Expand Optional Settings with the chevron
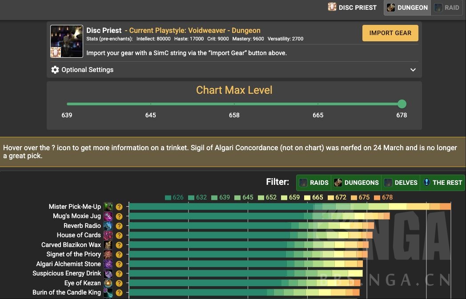Viewport: 466px width, 299px height. tap(413, 70)
